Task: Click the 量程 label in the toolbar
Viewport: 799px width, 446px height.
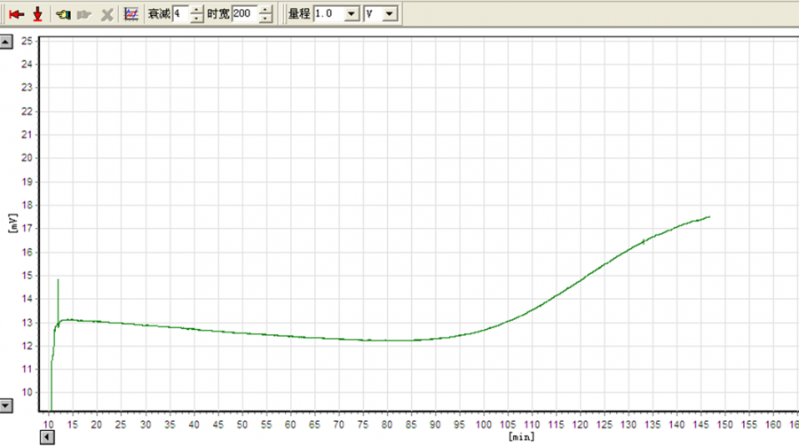Action: coord(299,14)
